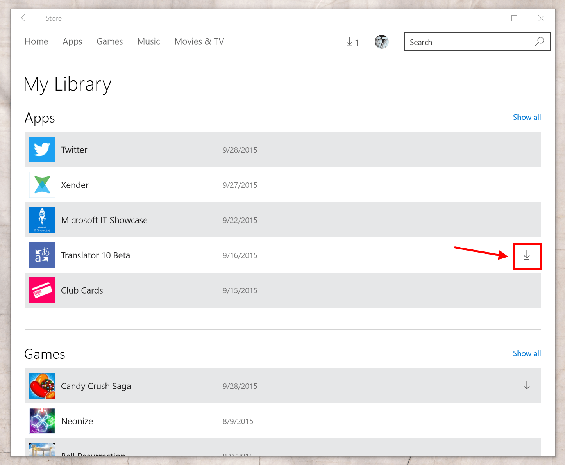Screen dimensions: 565x465
Task: Show all Games in library
Action: tap(527, 353)
